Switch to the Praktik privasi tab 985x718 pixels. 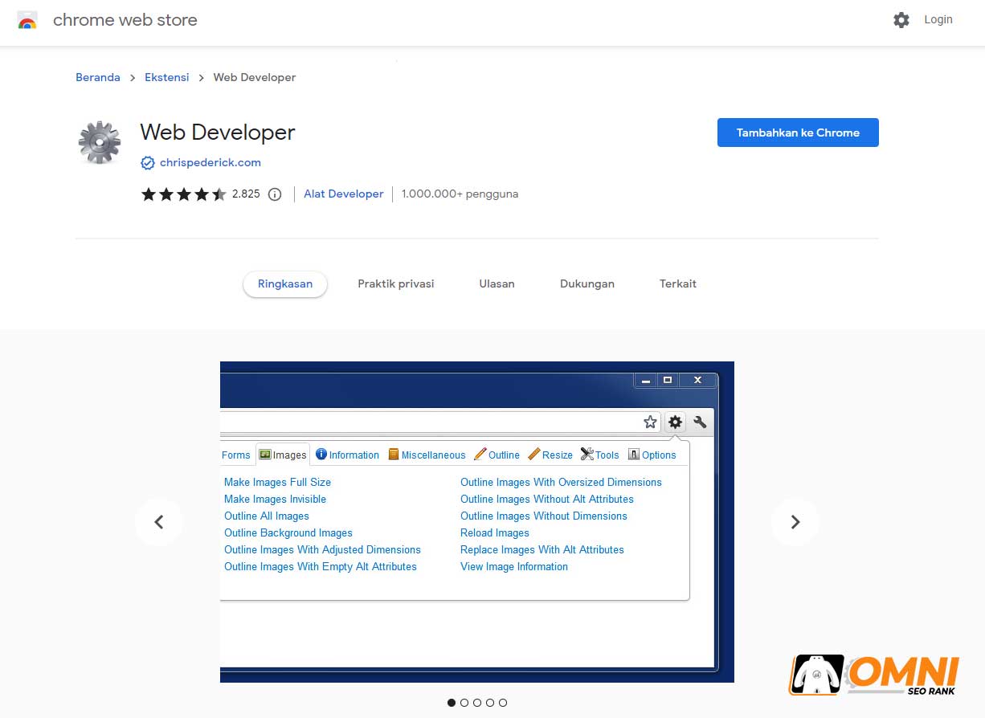click(x=396, y=284)
